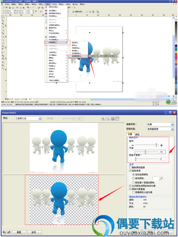The image size is (178, 237).
Task: Open the 图像类型 dropdown
Action: [160, 129]
